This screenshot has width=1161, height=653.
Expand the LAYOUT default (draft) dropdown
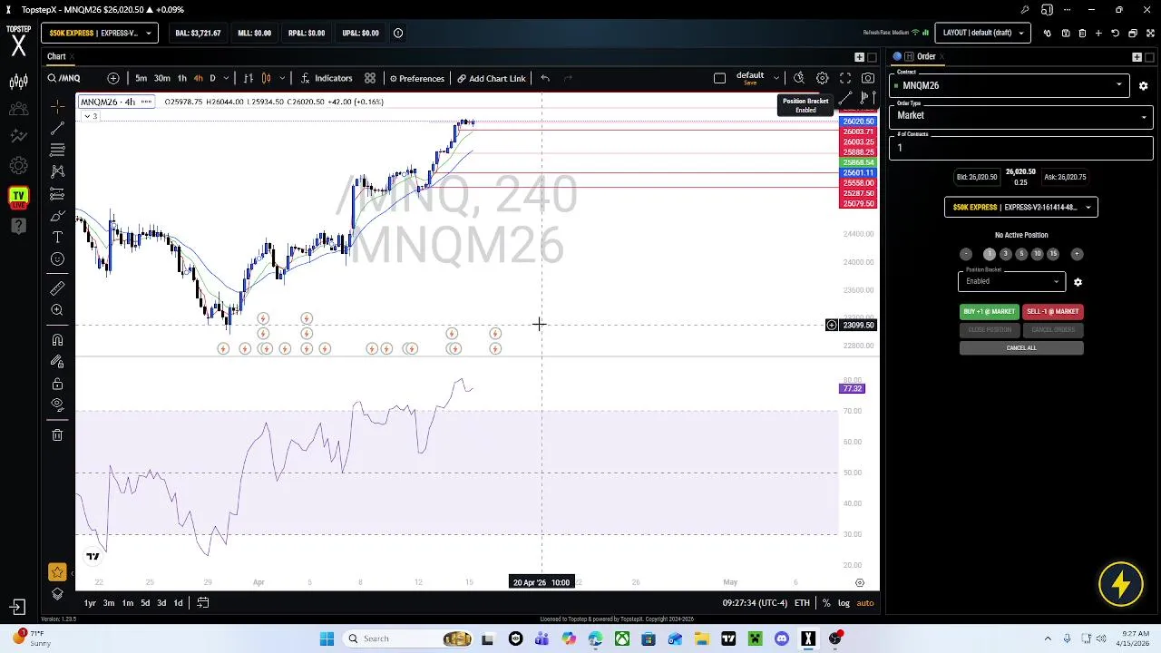click(x=983, y=33)
